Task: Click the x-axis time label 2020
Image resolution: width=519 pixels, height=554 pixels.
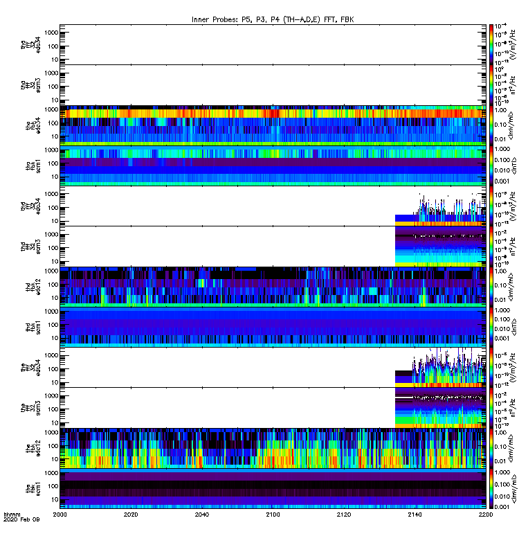Action: (131, 515)
